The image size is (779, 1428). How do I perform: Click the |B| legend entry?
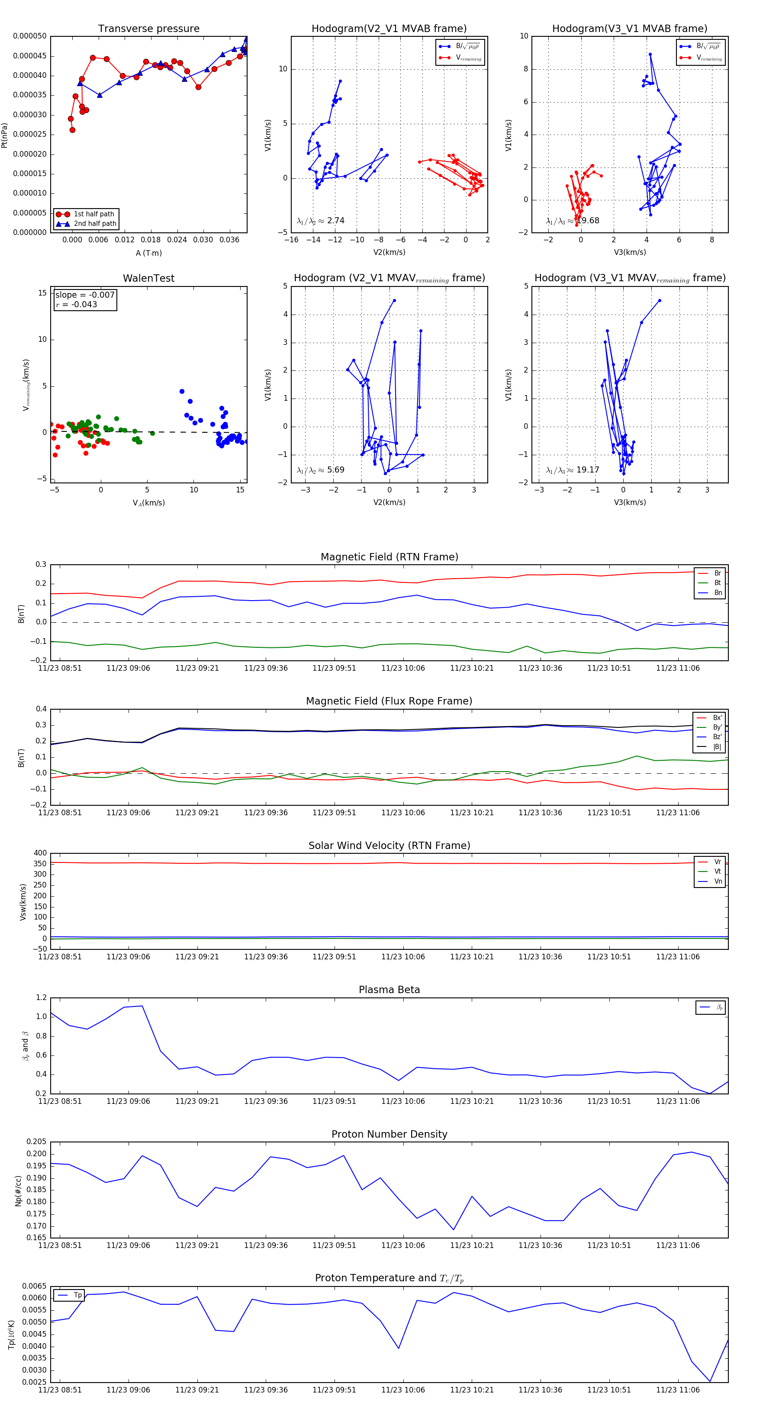coord(710,747)
